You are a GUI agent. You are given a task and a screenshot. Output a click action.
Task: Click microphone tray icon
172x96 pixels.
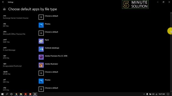pos(147,94)
